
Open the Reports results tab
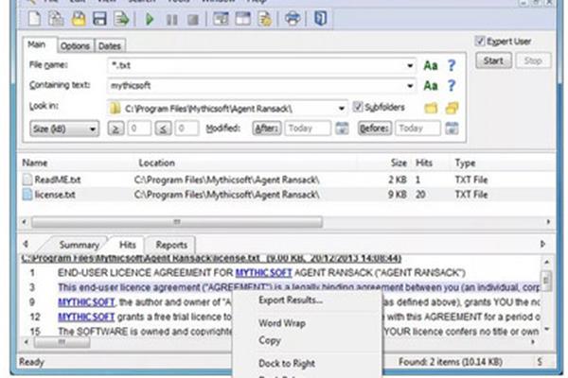pyautogui.click(x=171, y=245)
